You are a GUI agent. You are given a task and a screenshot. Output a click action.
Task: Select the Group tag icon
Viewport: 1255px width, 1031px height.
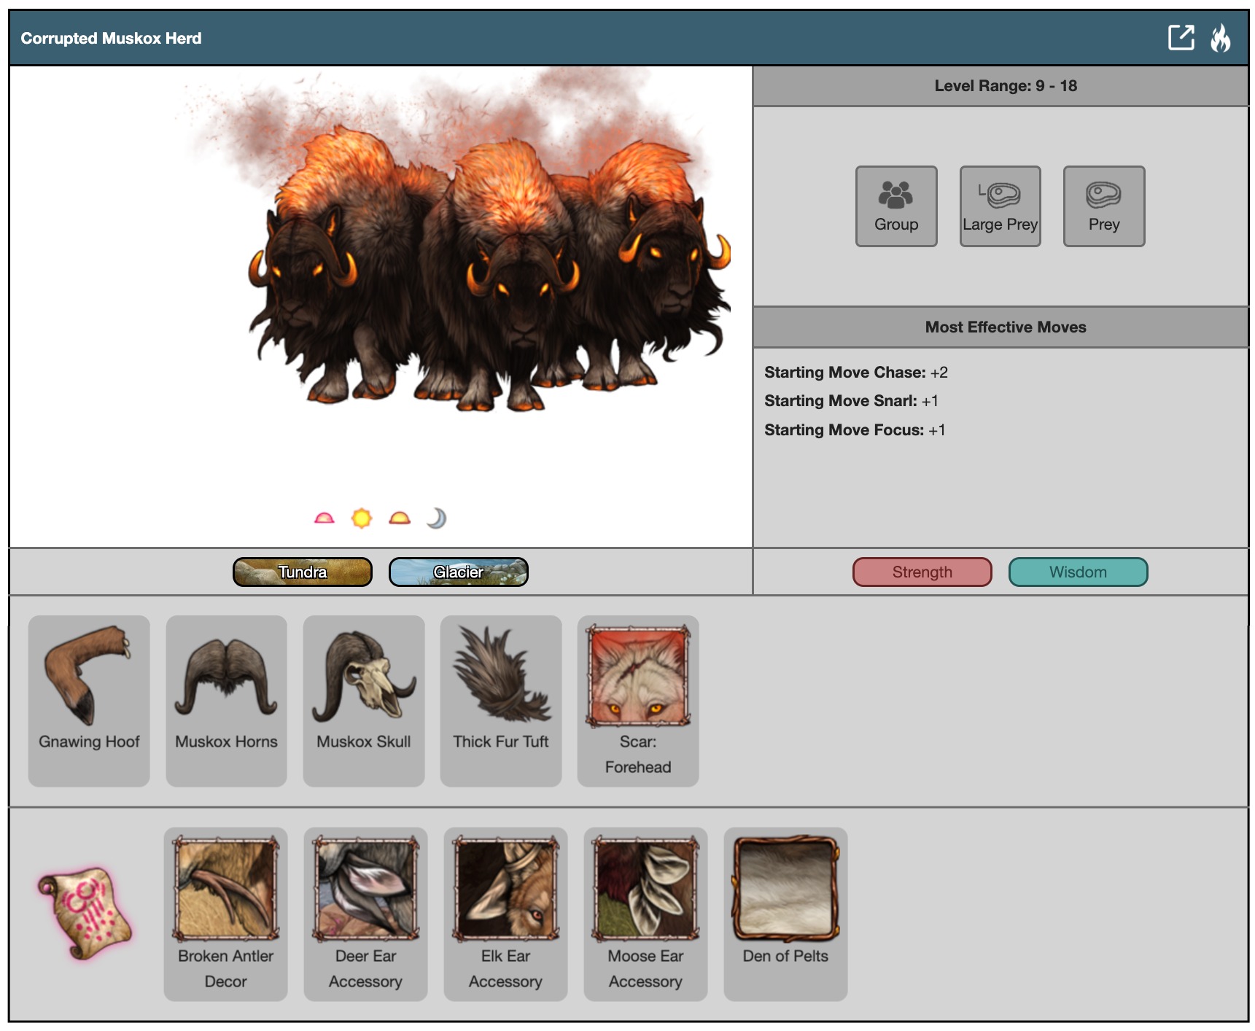(896, 206)
